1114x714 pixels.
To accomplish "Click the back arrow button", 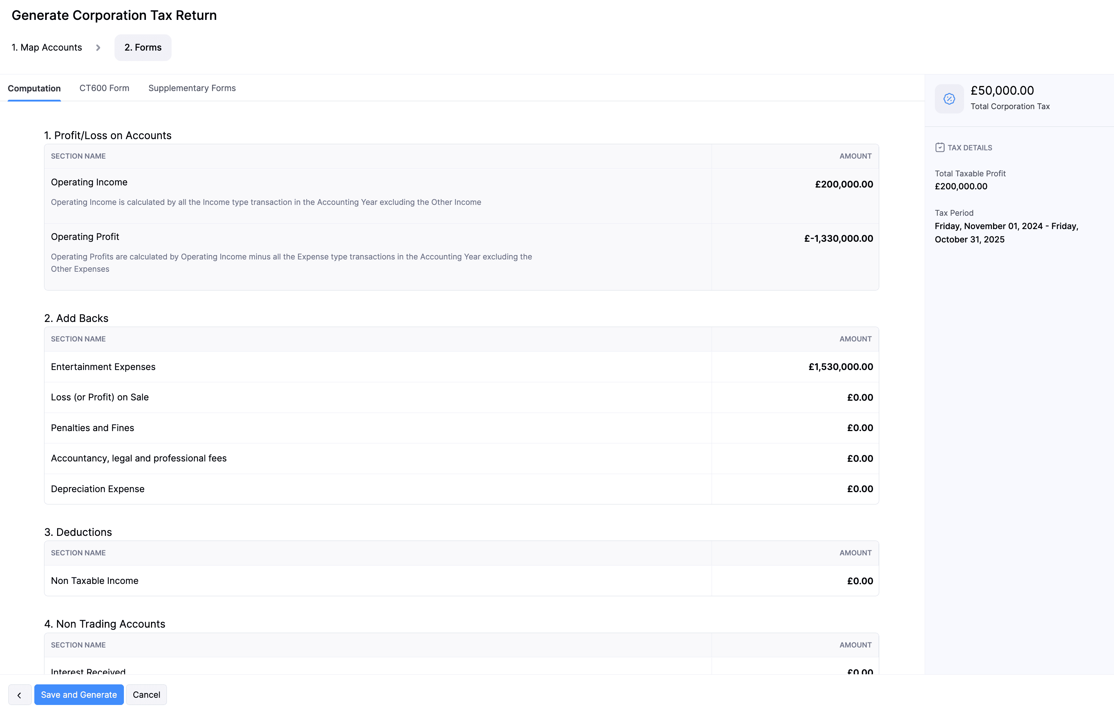I will point(20,694).
